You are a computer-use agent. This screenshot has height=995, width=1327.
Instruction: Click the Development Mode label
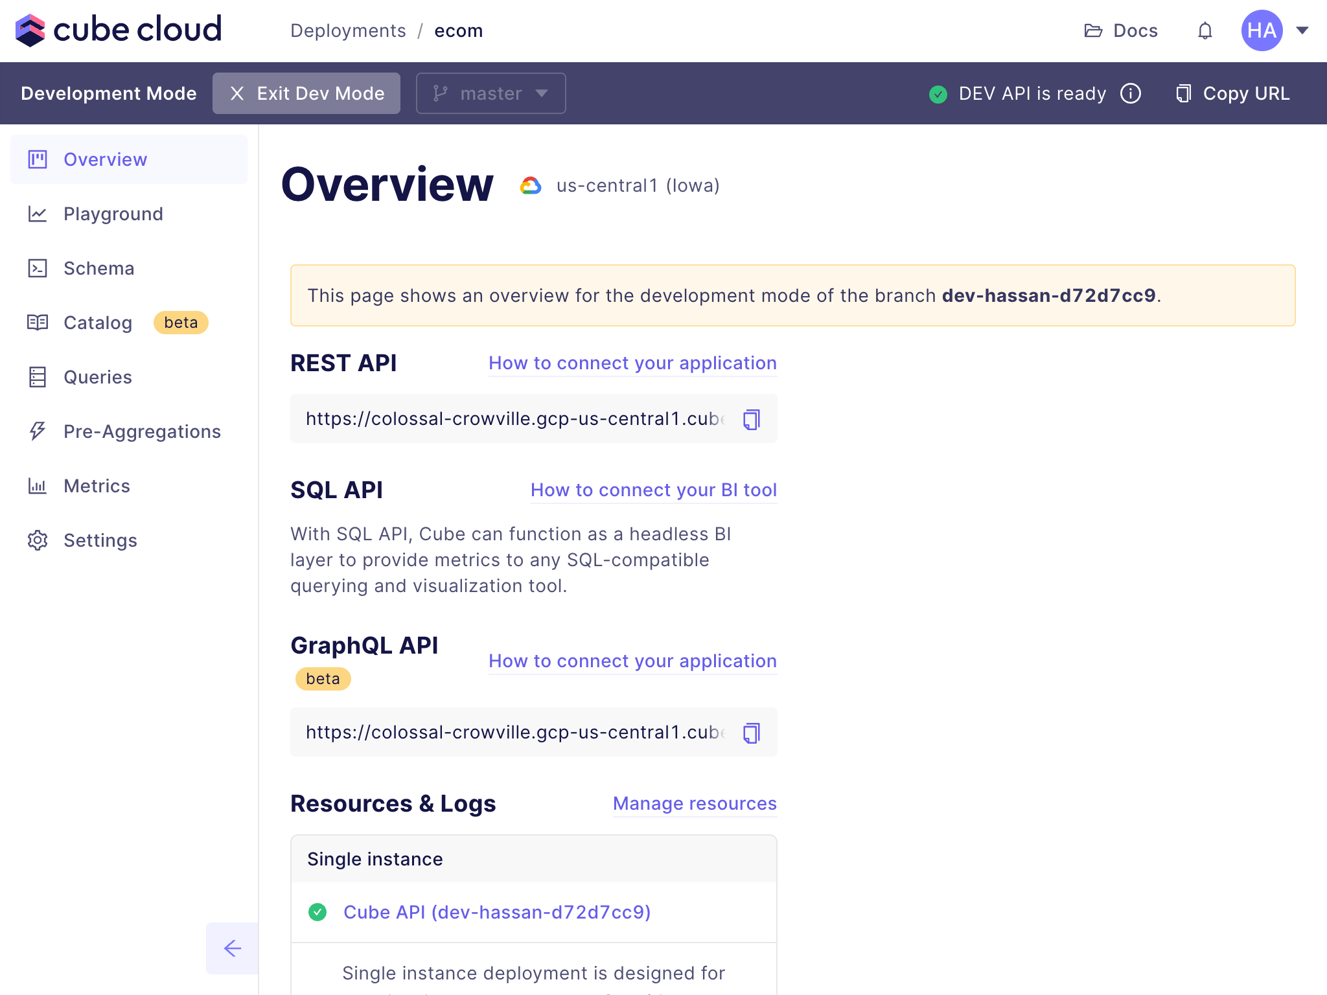click(108, 93)
